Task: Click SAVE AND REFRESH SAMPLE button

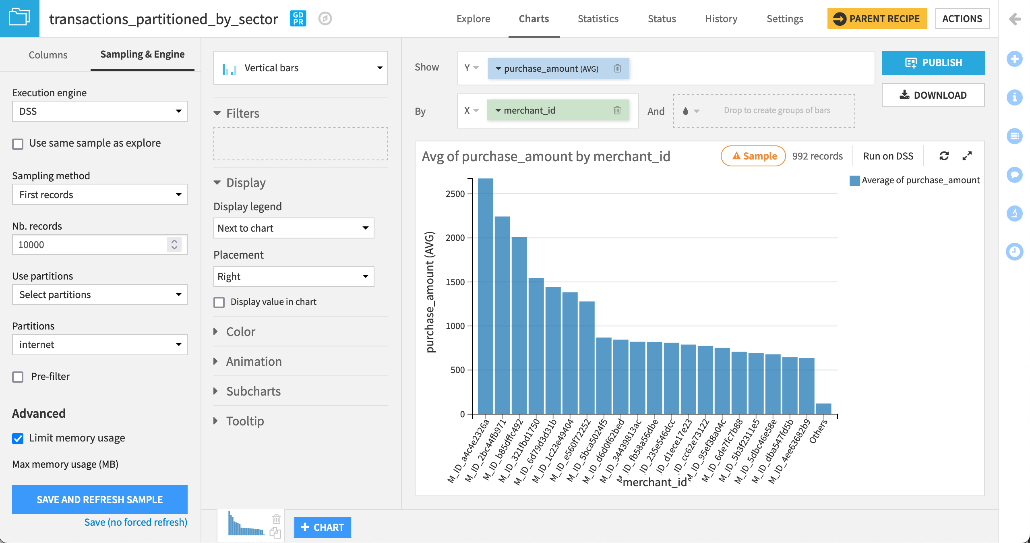Action: (x=99, y=499)
